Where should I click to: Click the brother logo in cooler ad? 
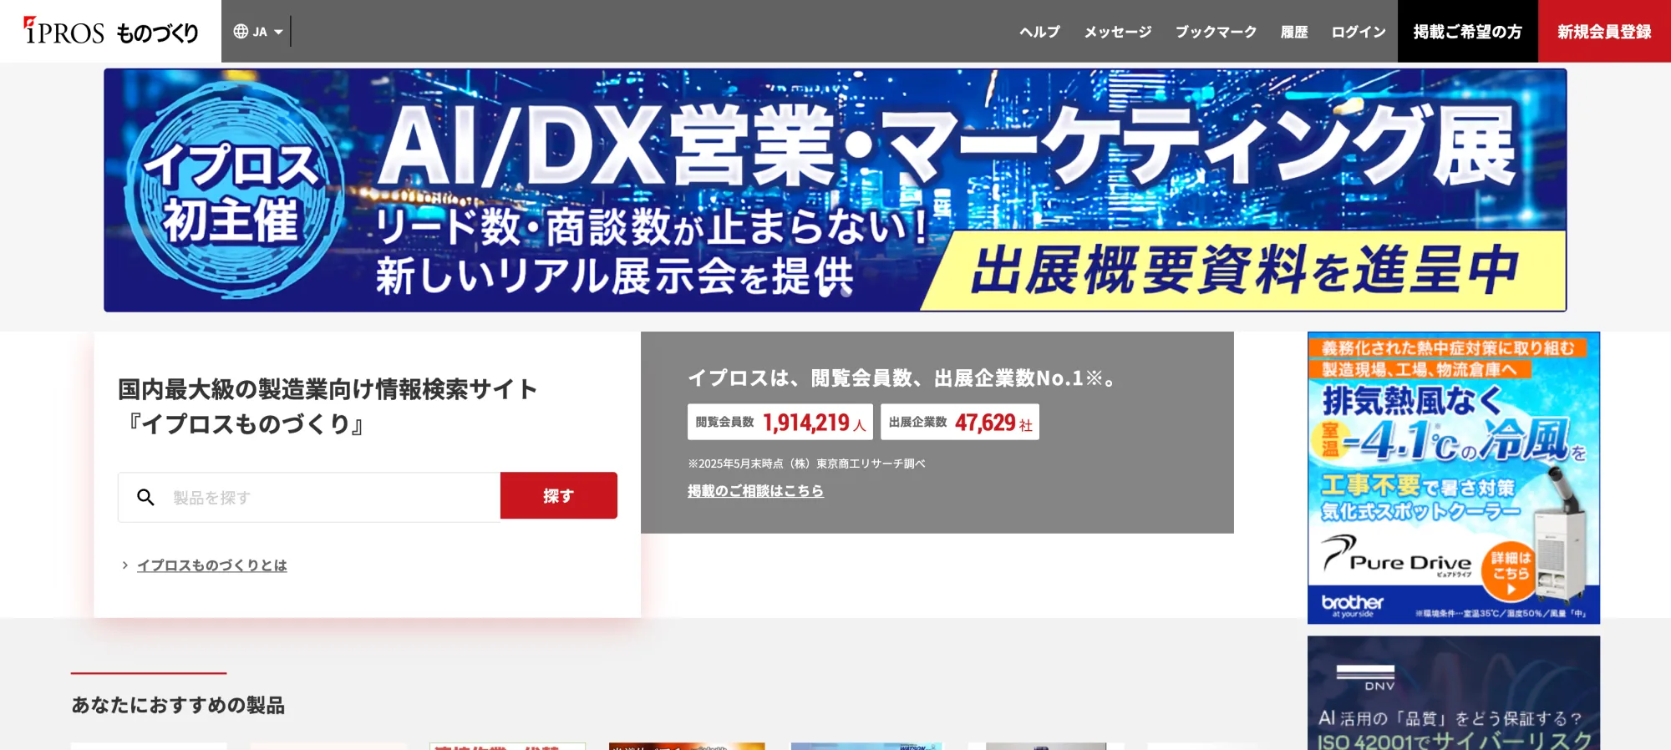point(1352,603)
